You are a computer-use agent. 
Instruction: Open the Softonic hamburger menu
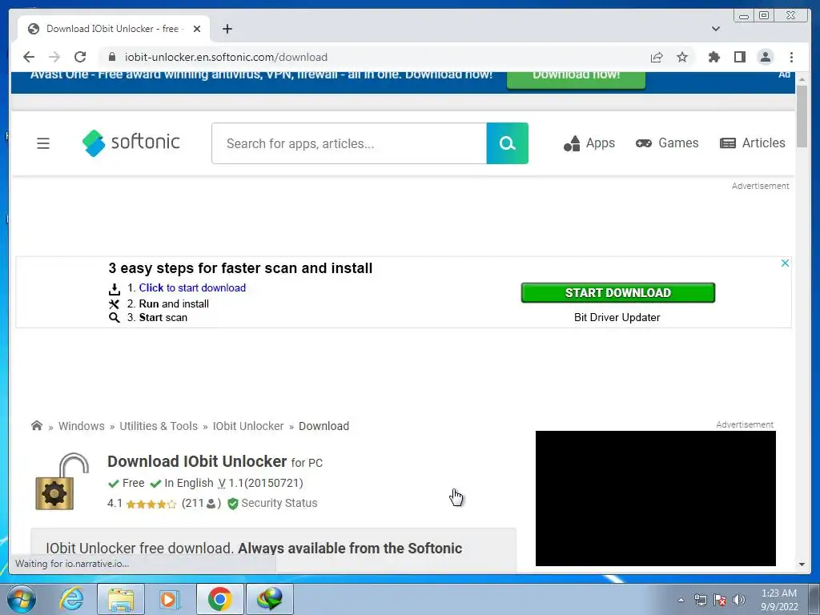tap(43, 143)
